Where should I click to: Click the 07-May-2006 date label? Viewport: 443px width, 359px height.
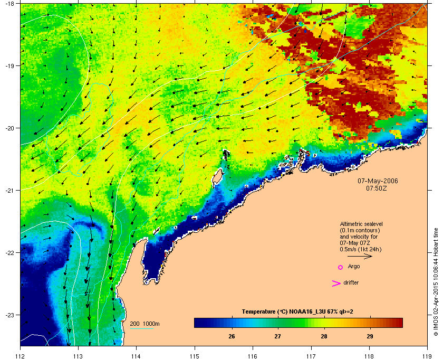point(378,181)
